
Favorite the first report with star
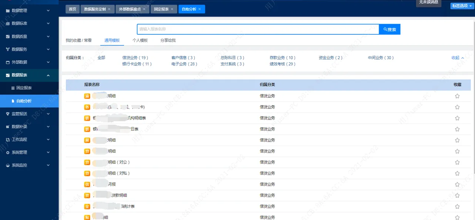[457, 96]
